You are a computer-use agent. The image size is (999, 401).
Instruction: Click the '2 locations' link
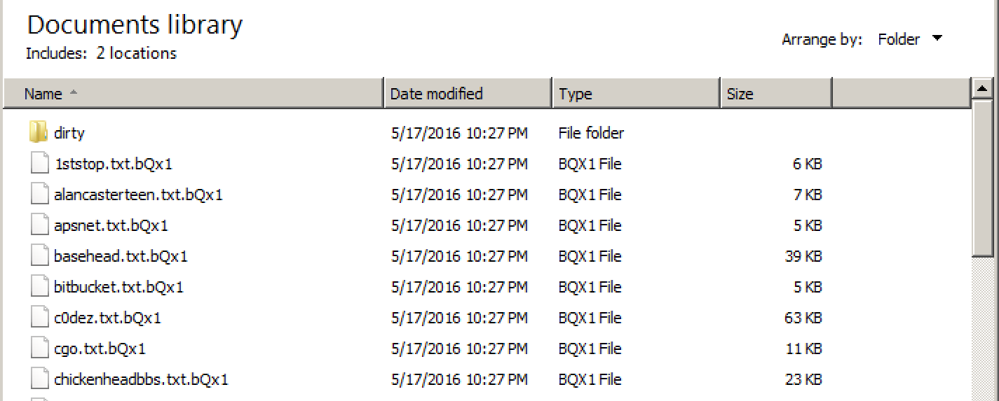click(x=136, y=53)
